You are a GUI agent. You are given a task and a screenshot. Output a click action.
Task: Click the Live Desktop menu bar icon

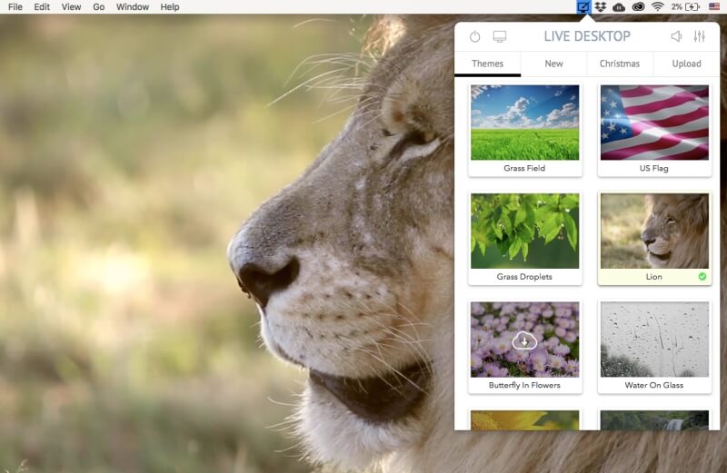tap(583, 7)
